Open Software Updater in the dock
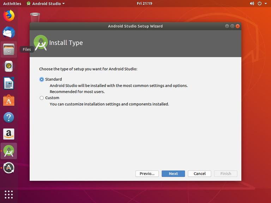Image resolution: width=271 pixels, height=203 pixels. click(9, 168)
